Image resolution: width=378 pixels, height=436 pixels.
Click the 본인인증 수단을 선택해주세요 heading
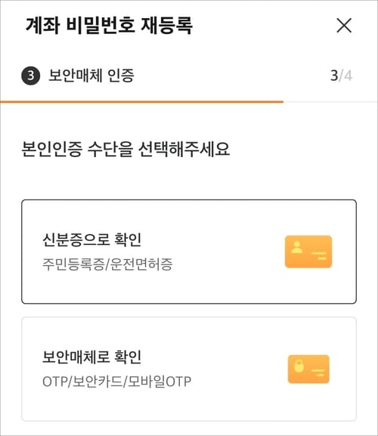coord(125,149)
